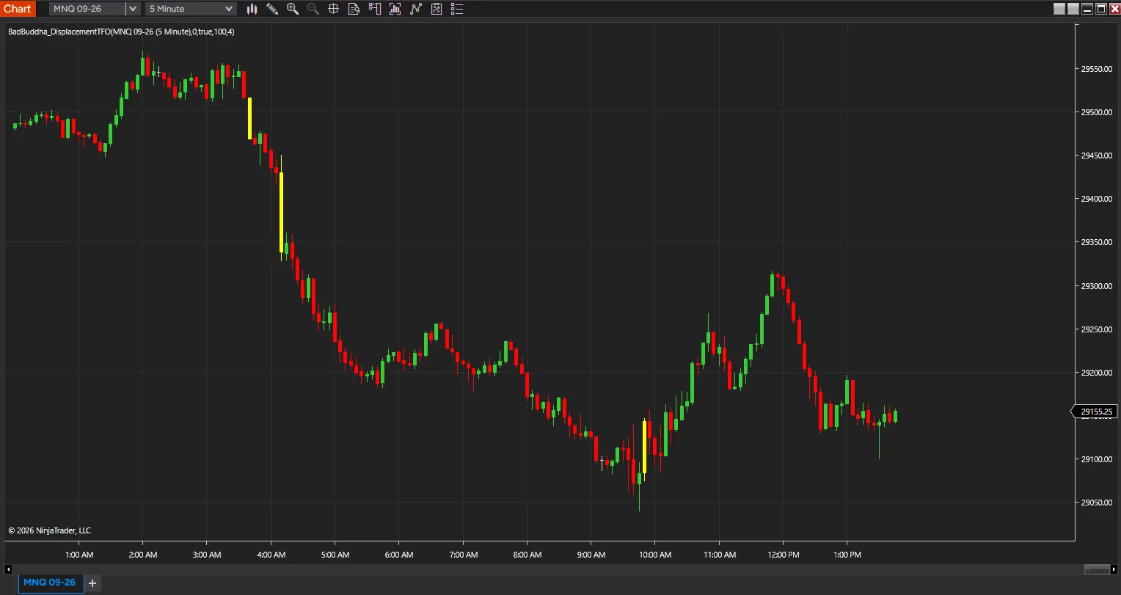Open the MNQ 09-26 instrument dropdown arrow
Viewport: 1121px width, 595px height.
coord(133,9)
